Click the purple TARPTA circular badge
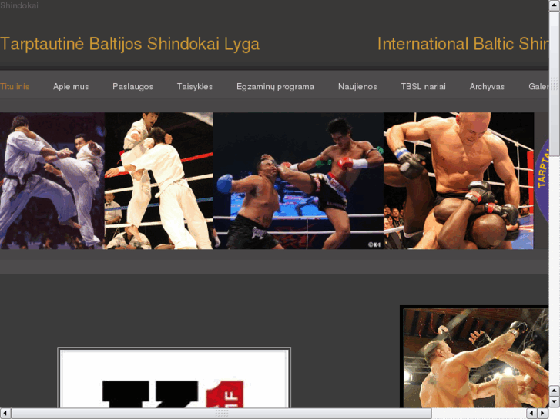 coord(542,181)
